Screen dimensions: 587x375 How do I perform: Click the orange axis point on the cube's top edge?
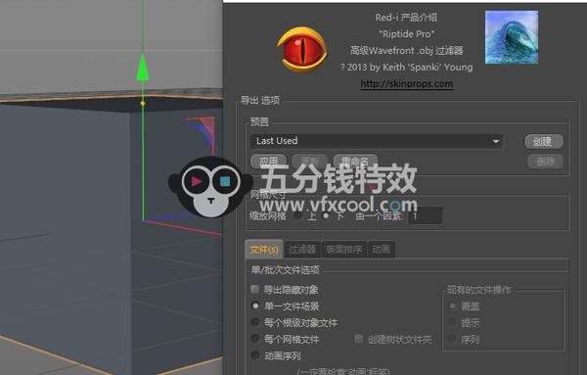143,103
